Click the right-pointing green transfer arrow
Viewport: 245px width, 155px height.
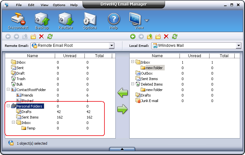(x=122, y=109)
